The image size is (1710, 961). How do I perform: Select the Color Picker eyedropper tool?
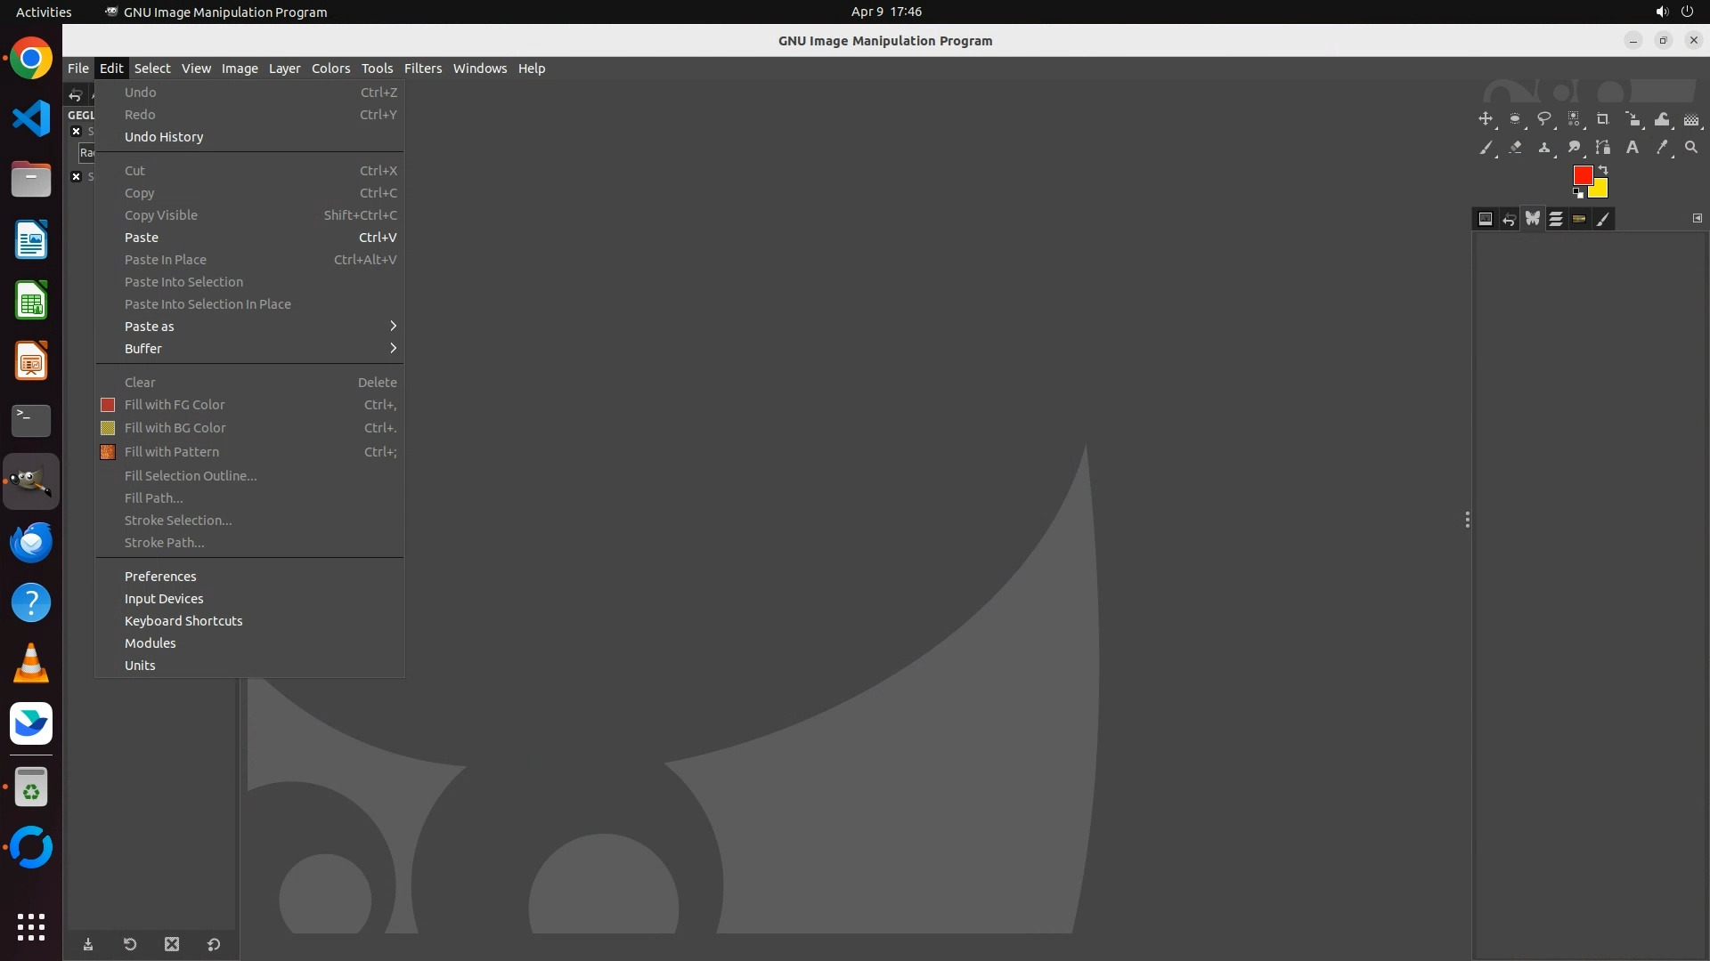click(x=1661, y=148)
